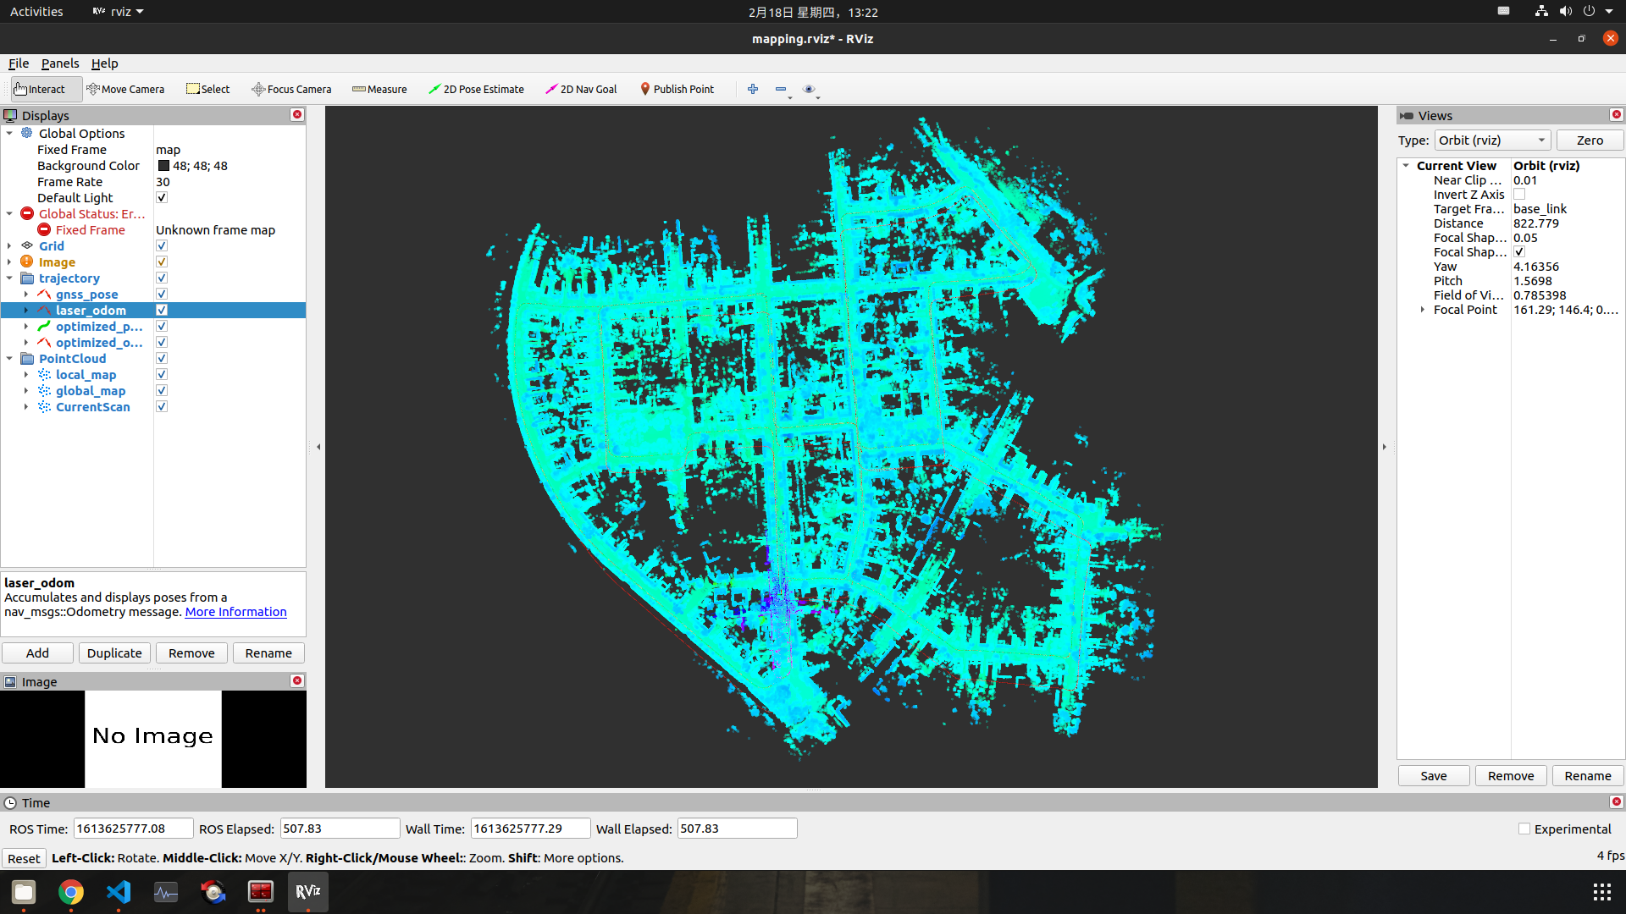Toggle the Grid display checkbox
The height and width of the screenshot is (914, 1626).
tap(162, 245)
